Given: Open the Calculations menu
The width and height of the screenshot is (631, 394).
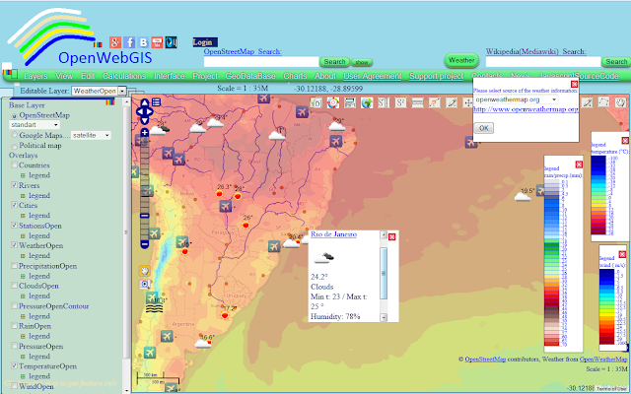Looking at the screenshot, I should (x=124, y=76).
